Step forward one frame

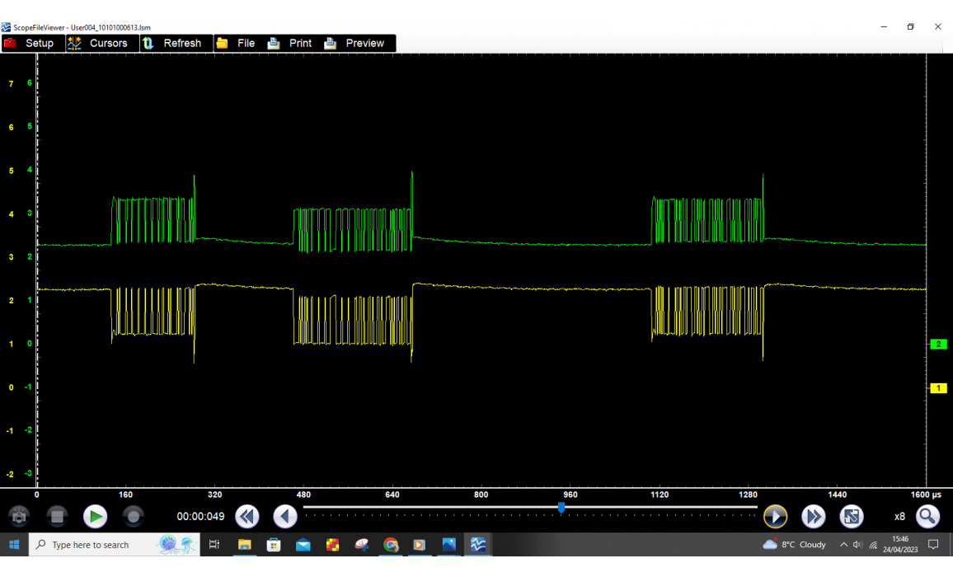pos(775,517)
